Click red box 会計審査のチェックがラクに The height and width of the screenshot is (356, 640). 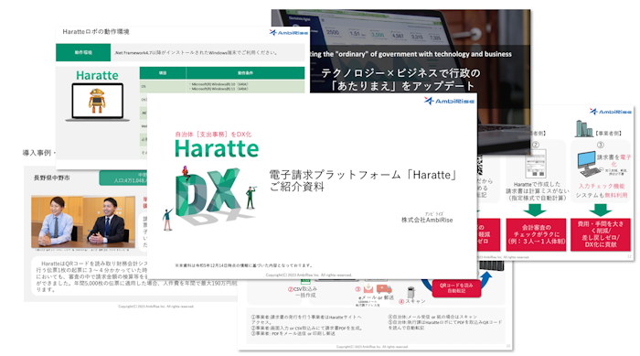(536, 234)
